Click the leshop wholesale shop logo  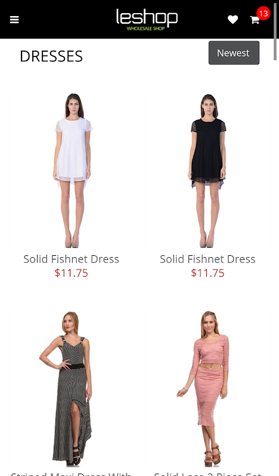pos(147,20)
